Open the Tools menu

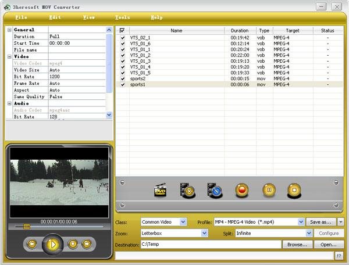123,17
